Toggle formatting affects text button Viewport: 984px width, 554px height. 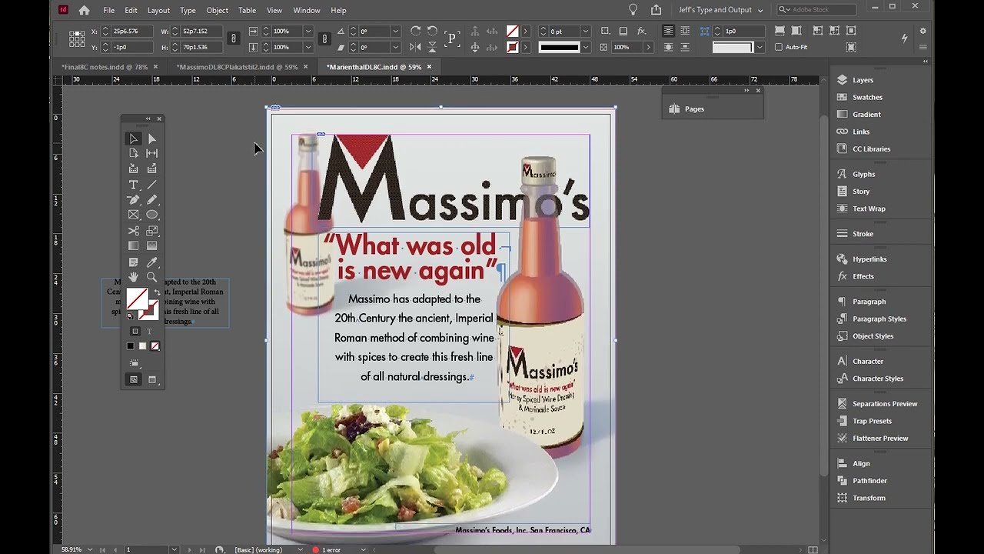(x=150, y=332)
